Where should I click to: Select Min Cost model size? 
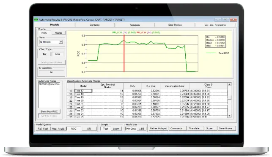[x=131, y=129]
